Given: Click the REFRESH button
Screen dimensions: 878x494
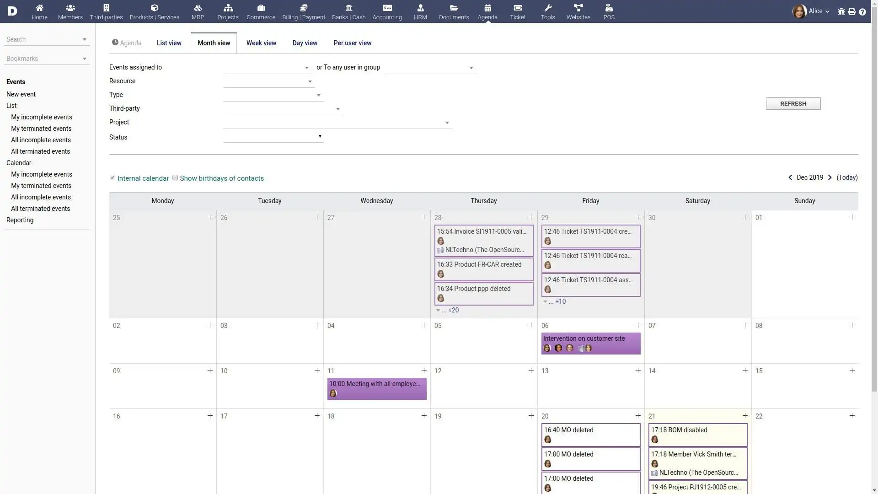Looking at the screenshot, I should pyautogui.click(x=793, y=103).
